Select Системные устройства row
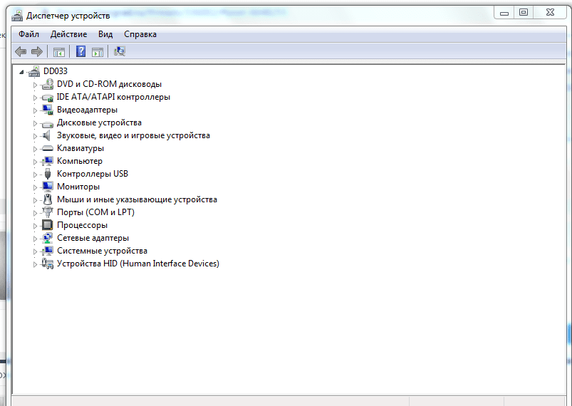 point(102,251)
